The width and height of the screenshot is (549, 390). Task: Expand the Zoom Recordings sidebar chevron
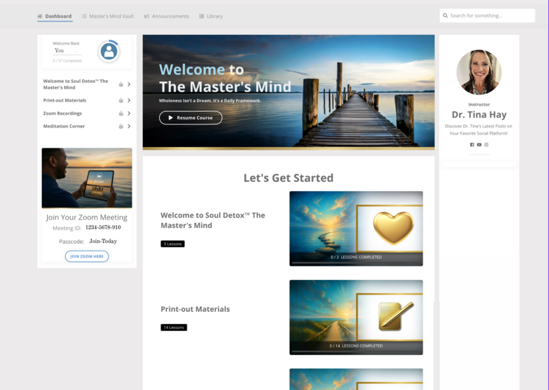point(129,113)
